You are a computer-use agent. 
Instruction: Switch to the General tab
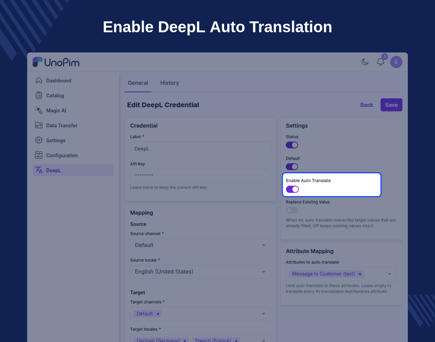pyautogui.click(x=138, y=83)
